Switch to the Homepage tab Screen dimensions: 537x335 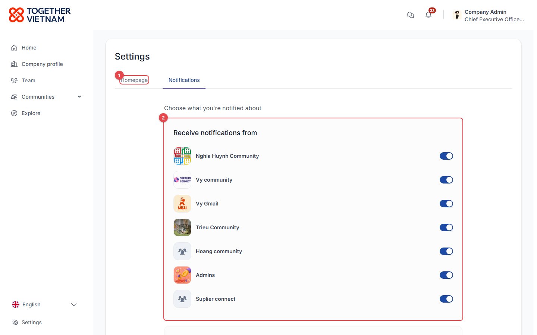pos(134,80)
